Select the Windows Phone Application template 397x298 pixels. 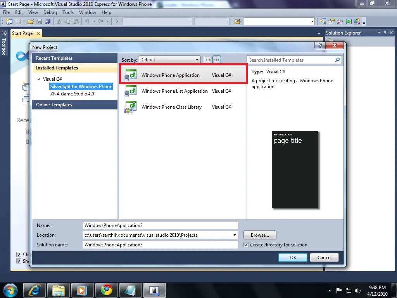coord(183,75)
